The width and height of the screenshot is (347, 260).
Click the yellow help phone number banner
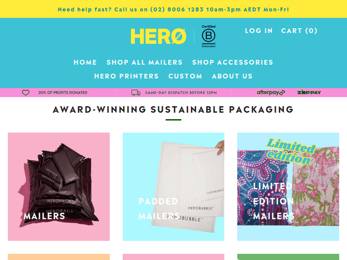pos(173,10)
